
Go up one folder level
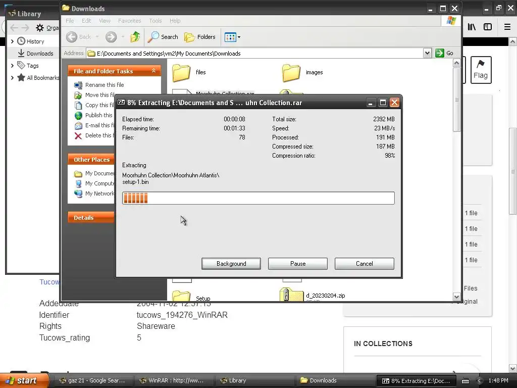[135, 37]
